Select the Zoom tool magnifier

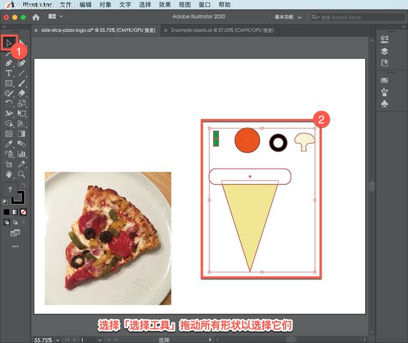click(x=22, y=174)
